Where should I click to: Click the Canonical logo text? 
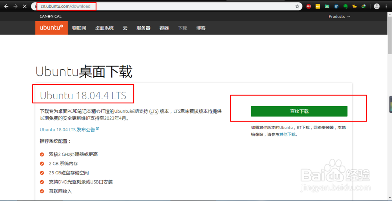pyautogui.click(x=51, y=16)
